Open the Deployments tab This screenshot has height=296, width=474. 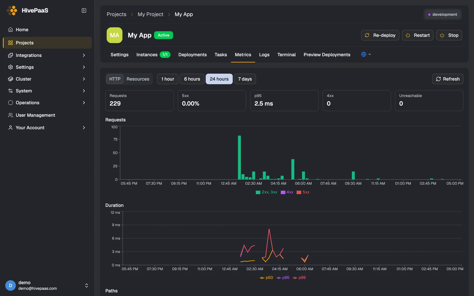coord(193,55)
